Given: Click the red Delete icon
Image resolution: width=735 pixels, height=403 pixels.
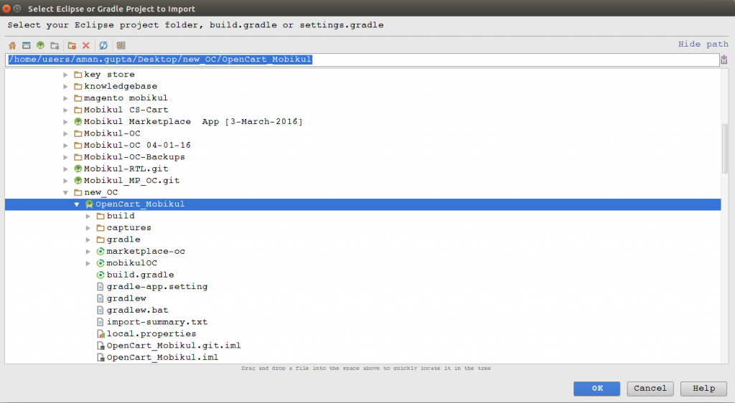Looking at the screenshot, I should 86,45.
